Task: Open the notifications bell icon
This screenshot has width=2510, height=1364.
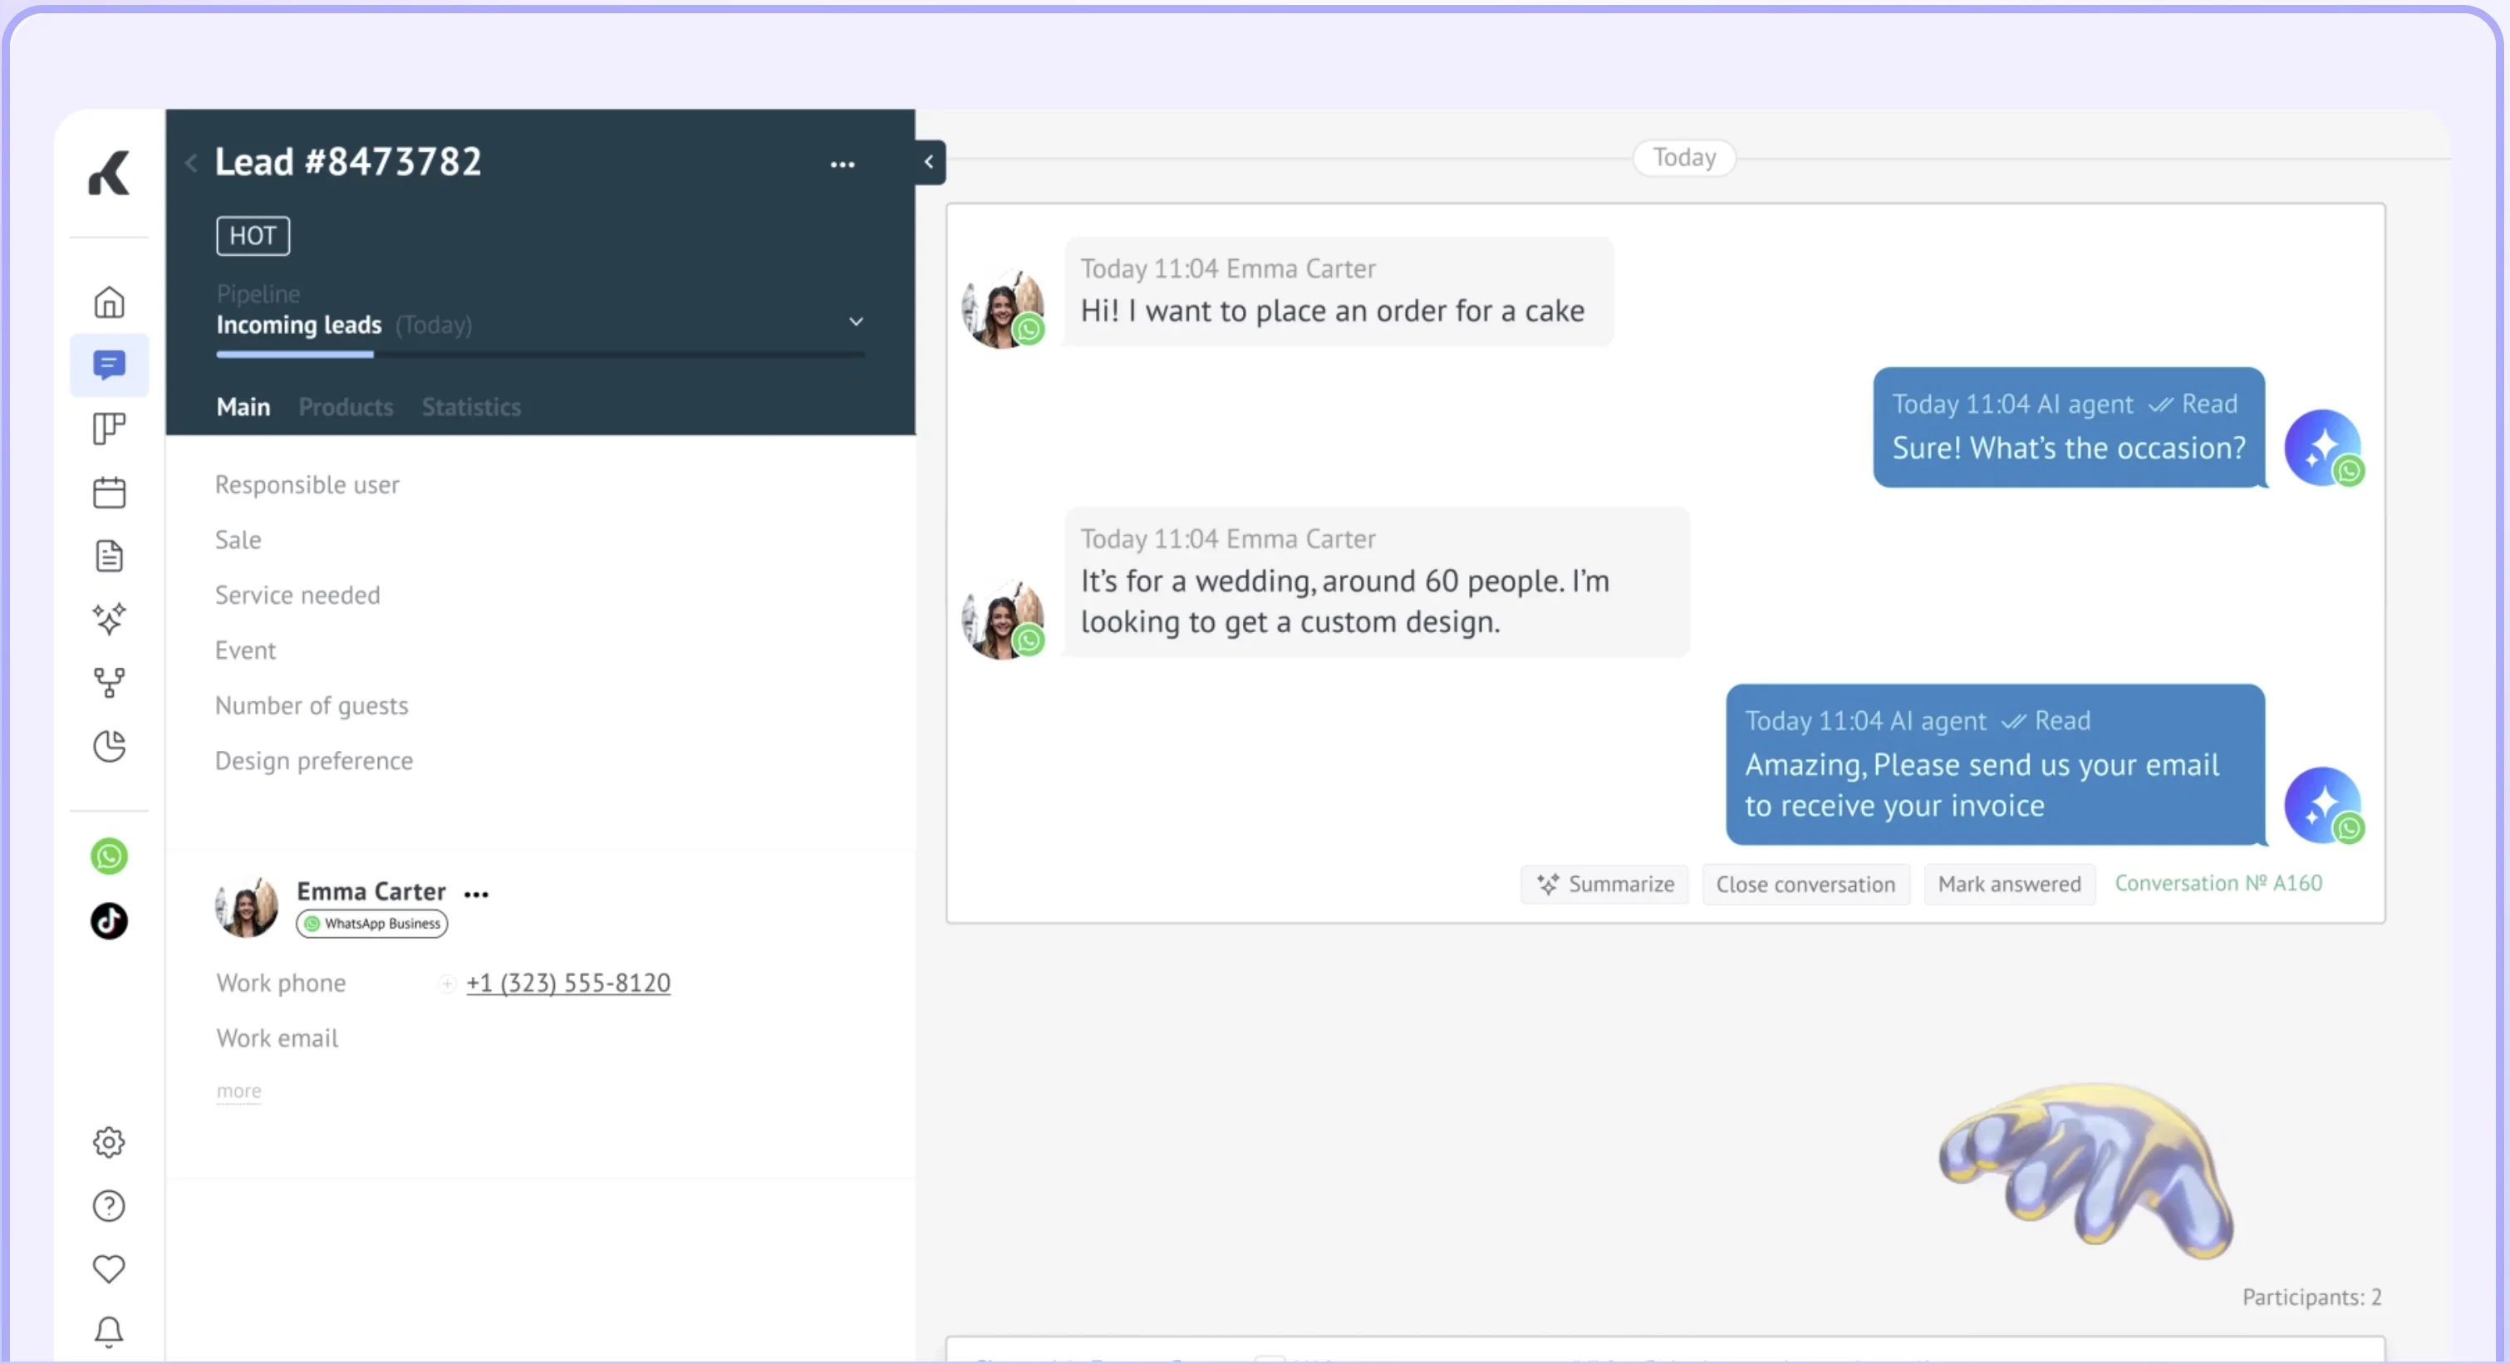Action: 109,1332
